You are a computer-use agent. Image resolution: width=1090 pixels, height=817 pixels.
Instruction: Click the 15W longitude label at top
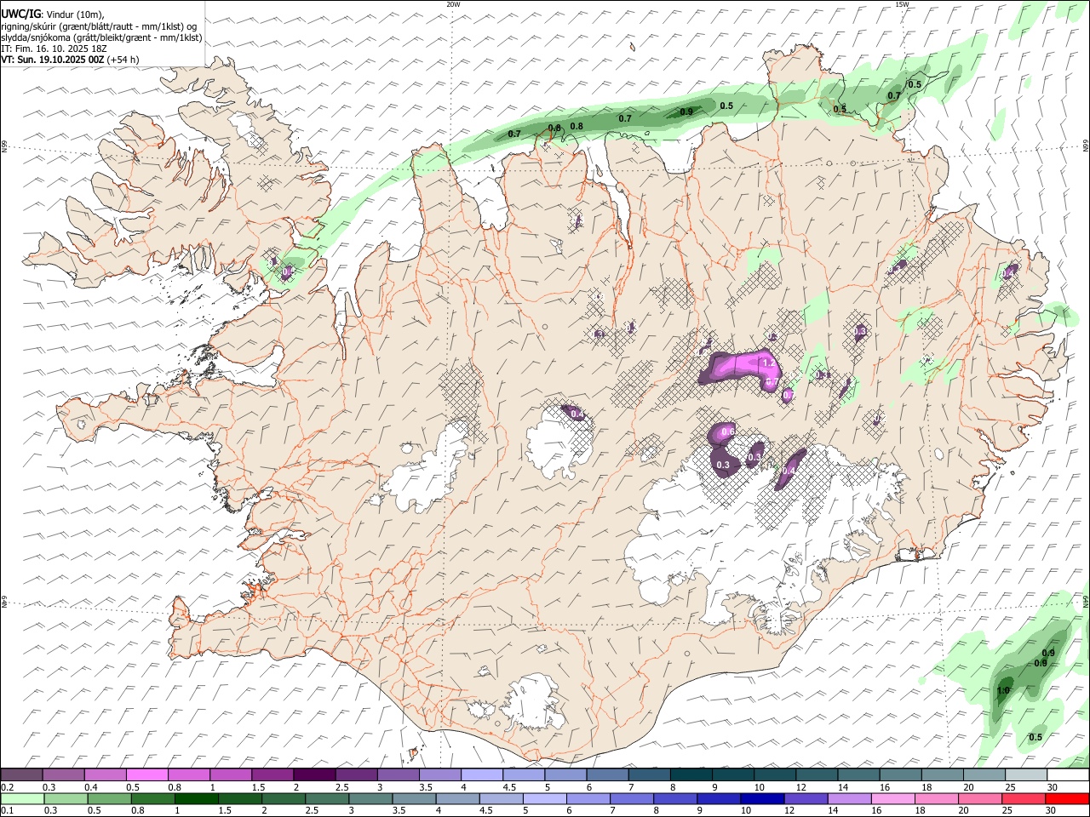[902, 4]
